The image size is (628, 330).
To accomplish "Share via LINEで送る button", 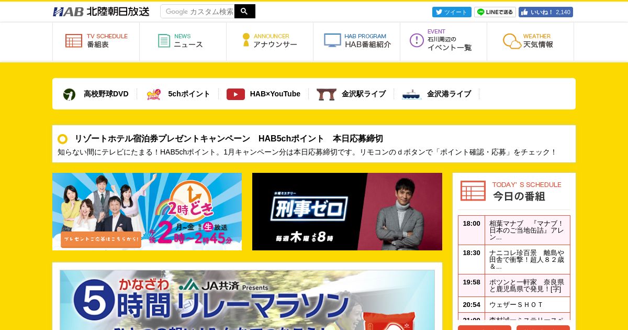I will (x=495, y=12).
